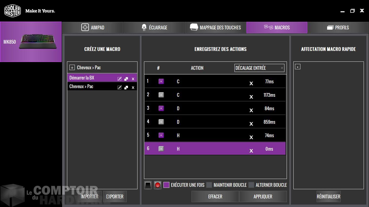Viewport: 369px width, 207px height.
Task: Apply changes with the Appliquer button
Action: (263, 196)
